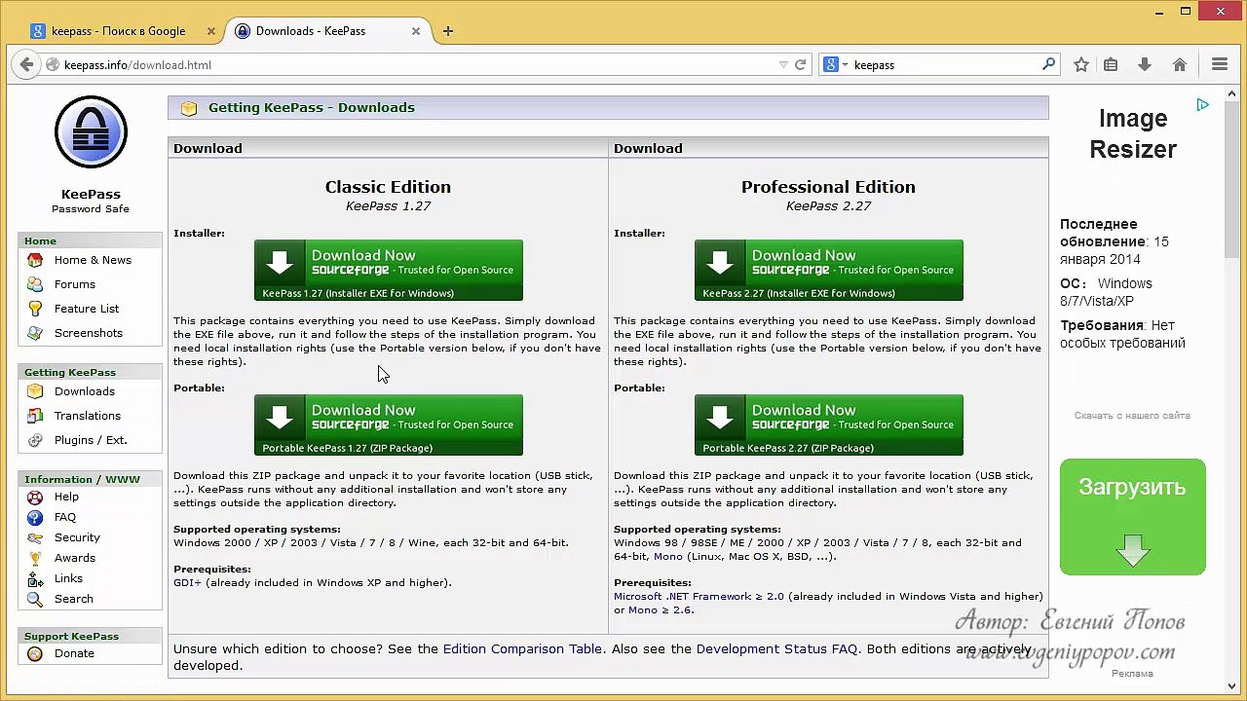Image resolution: width=1247 pixels, height=701 pixels.
Task: Open the Home & News link
Action: 93,260
